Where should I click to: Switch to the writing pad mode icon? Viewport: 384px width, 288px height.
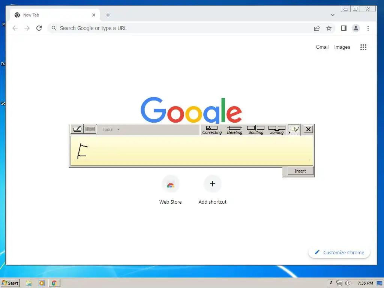77,129
